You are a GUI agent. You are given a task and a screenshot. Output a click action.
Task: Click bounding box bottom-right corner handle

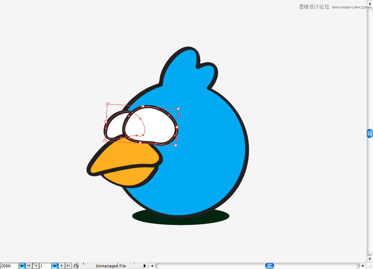pos(176,145)
